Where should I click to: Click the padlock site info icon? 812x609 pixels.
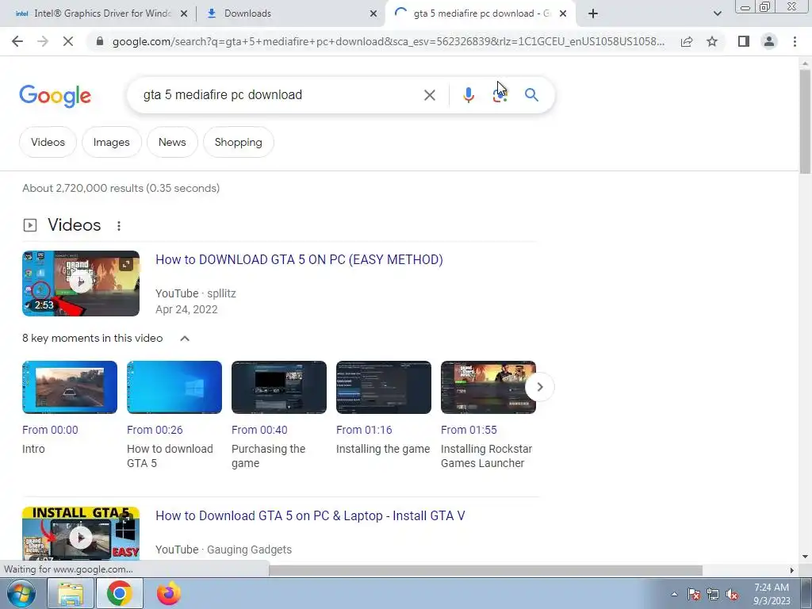coord(100,41)
